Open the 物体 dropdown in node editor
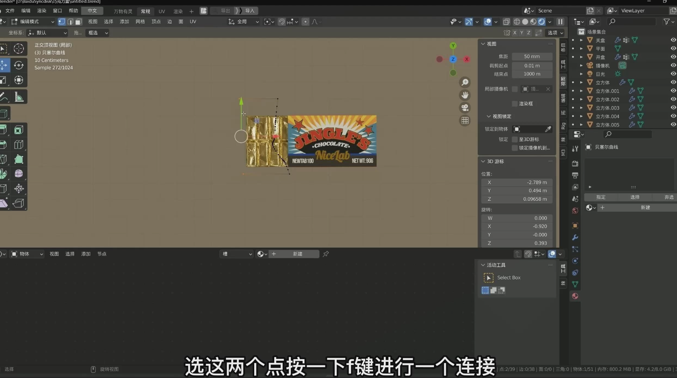677x378 pixels. coord(27,254)
